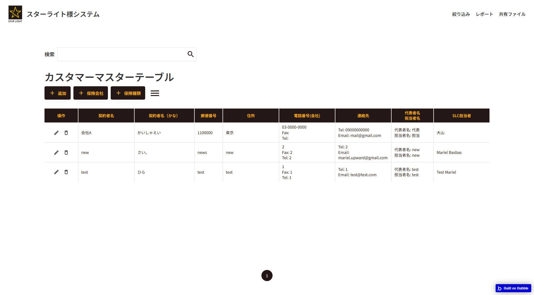Click the Starlight star logo
This screenshot has width=534, height=295.
[15, 13]
